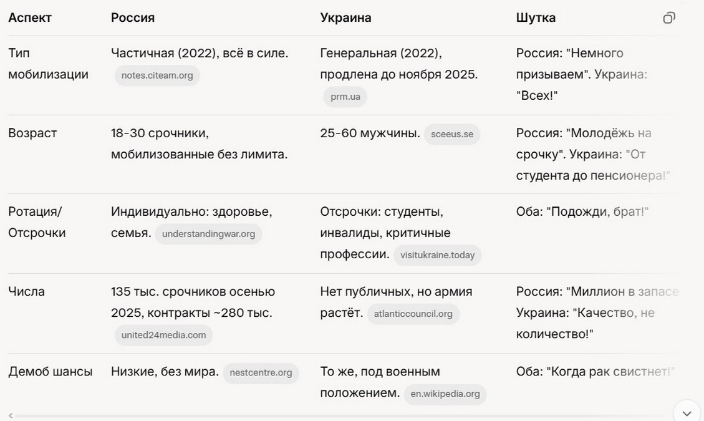Open the nestcentre.org source pill
The width and height of the screenshot is (704, 421).
(x=260, y=373)
